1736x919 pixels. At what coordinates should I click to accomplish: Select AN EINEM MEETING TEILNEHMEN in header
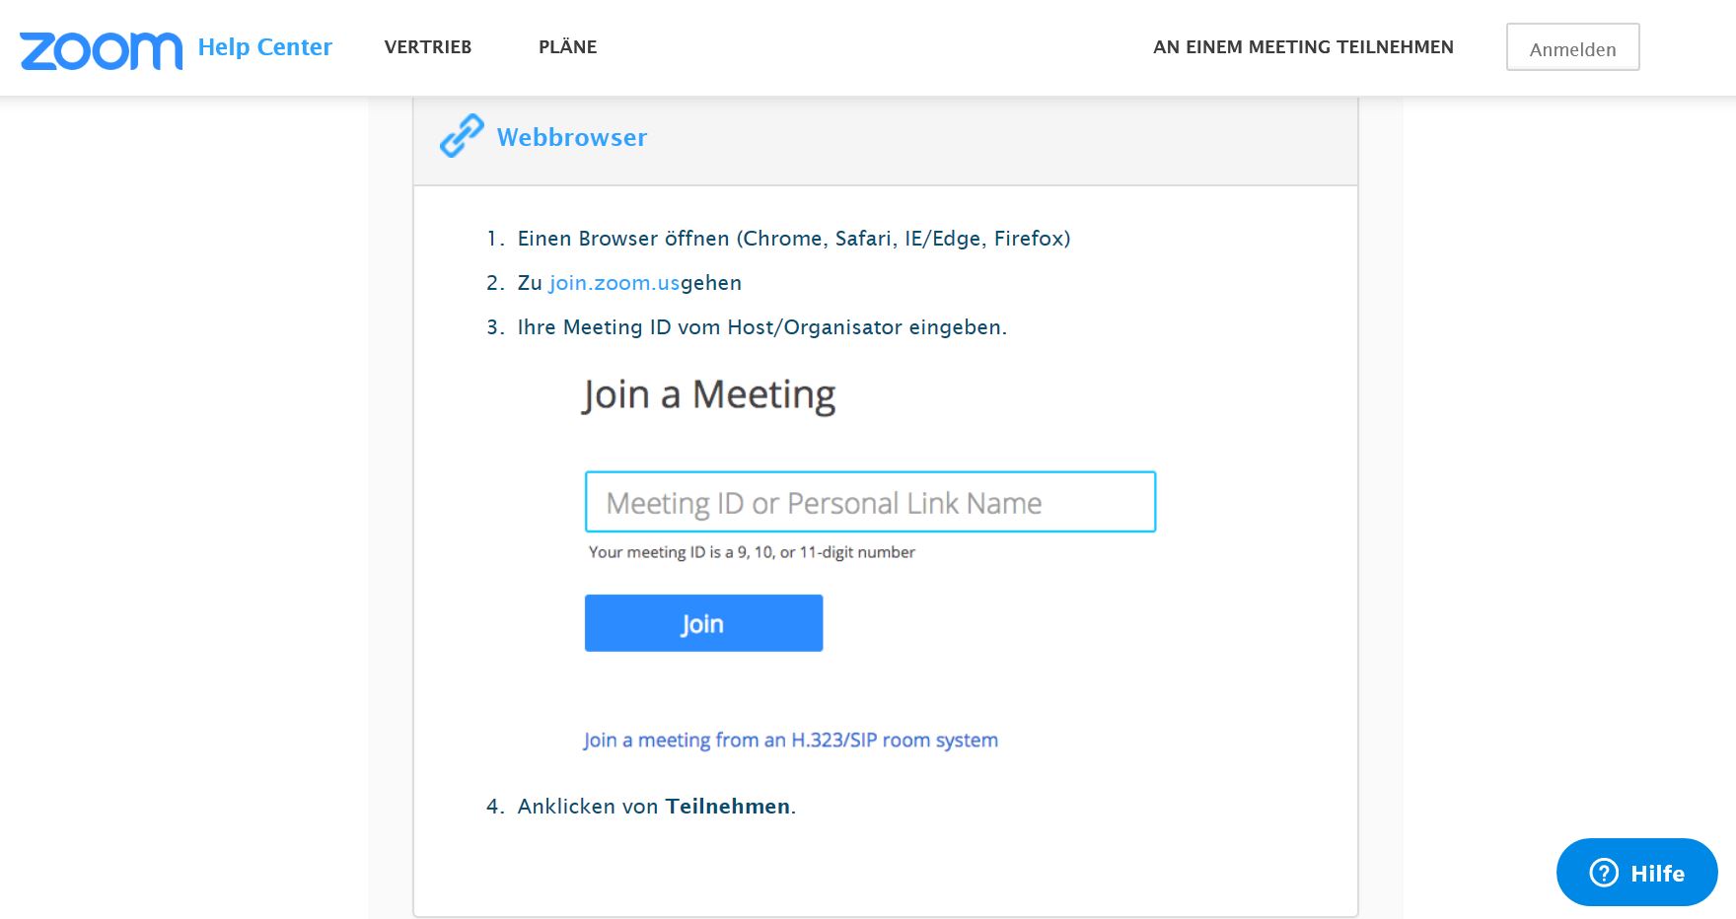click(x=1303, y=47)
